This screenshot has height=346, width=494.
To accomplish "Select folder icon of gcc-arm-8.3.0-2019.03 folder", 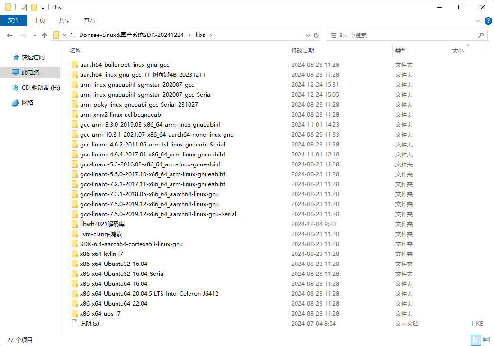I will point(74,124).
